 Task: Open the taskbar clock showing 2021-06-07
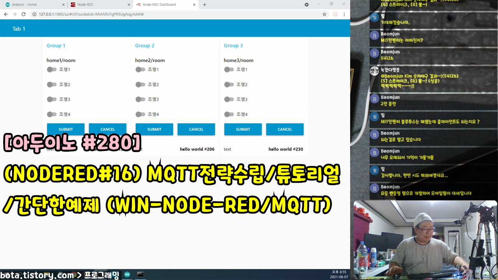pos(338,274)
